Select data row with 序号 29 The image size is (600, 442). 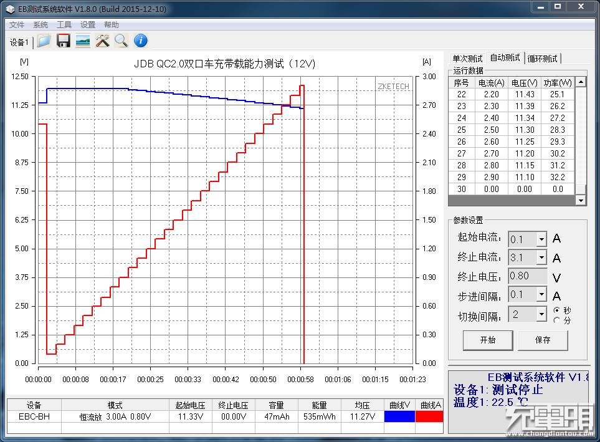click(x=512, y=177)
